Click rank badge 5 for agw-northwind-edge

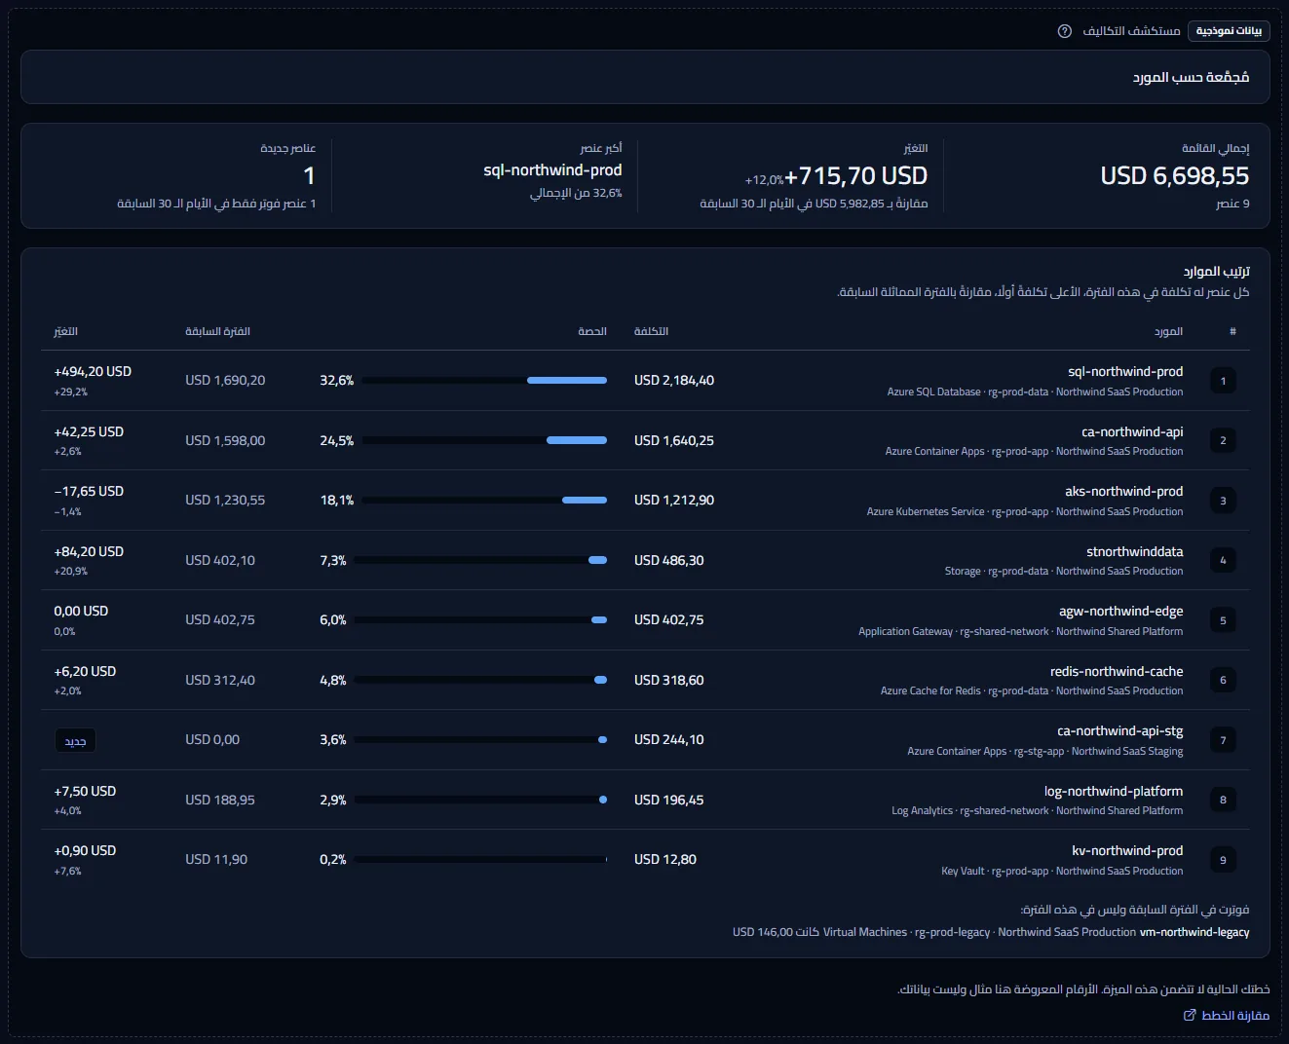(1223, 620)
